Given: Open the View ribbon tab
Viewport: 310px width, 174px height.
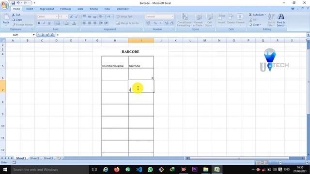Looking at the screenshot, I should tap(107, 9).
